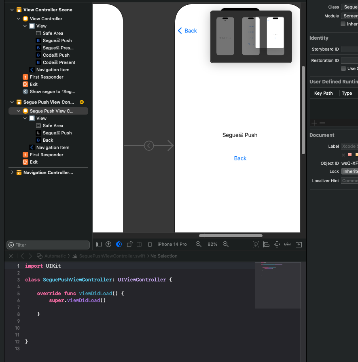Collapse View under Segue Push View Controller

click(25, 118)
